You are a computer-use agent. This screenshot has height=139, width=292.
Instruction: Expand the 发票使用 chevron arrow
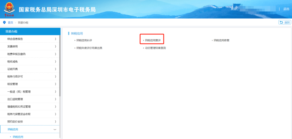click(55, 46)
